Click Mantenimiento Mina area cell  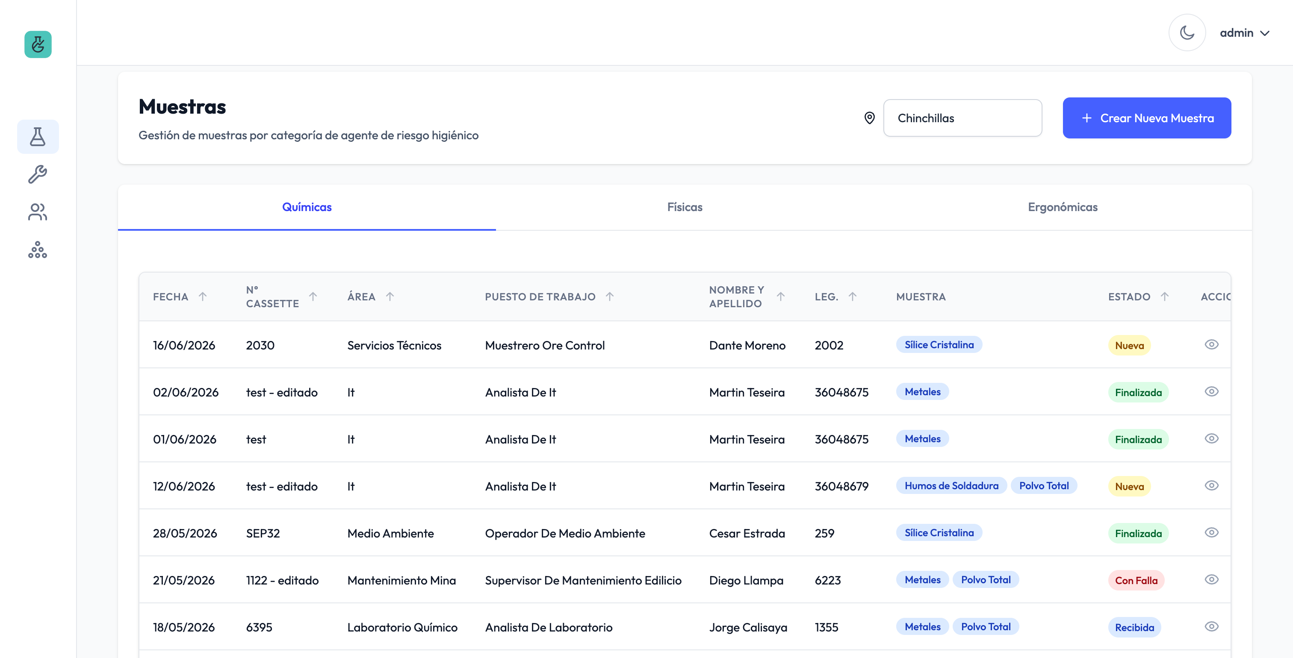point(401,580)
